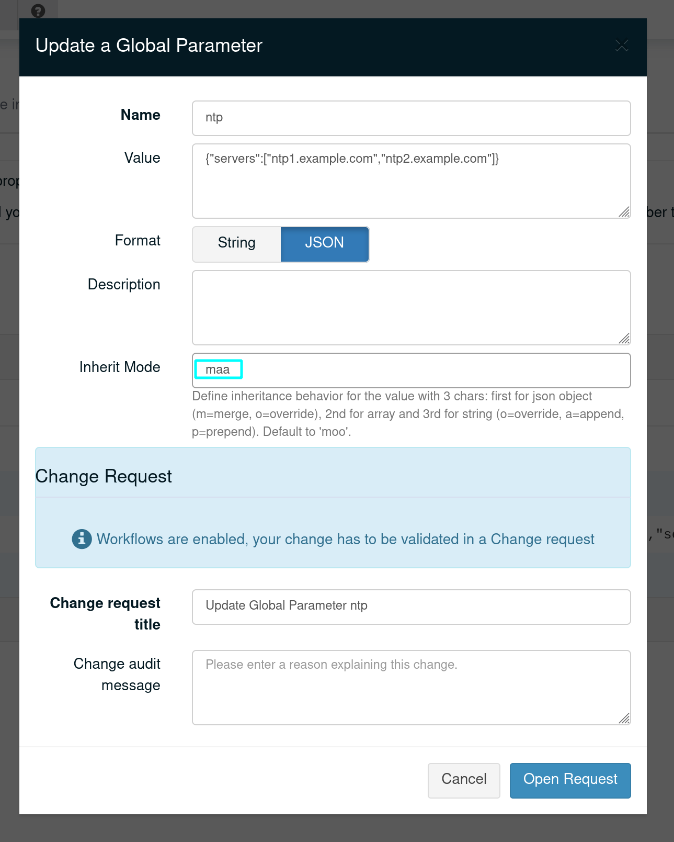674x842 pixels.
Task: Click the Name field containing ntp
Action: point(411,118)
